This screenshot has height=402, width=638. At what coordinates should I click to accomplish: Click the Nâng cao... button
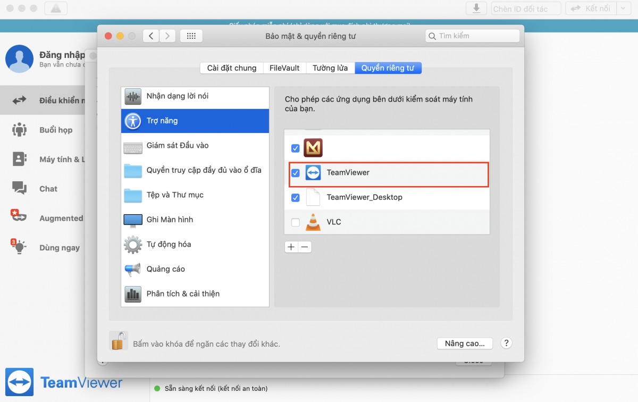point(465,344)
